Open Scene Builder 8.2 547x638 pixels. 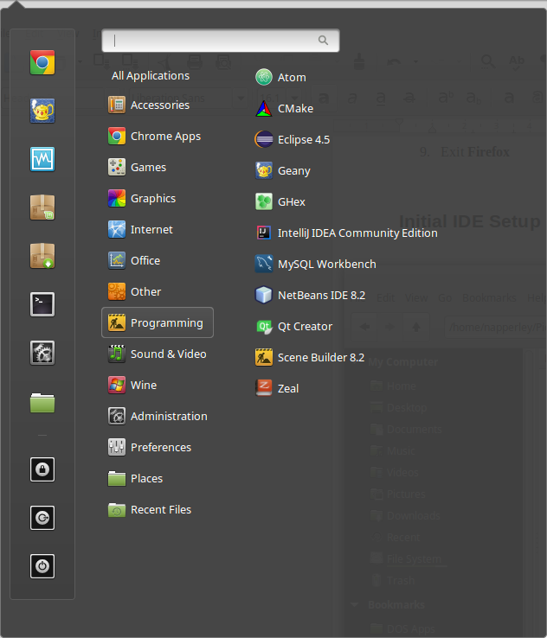point(311,358)
